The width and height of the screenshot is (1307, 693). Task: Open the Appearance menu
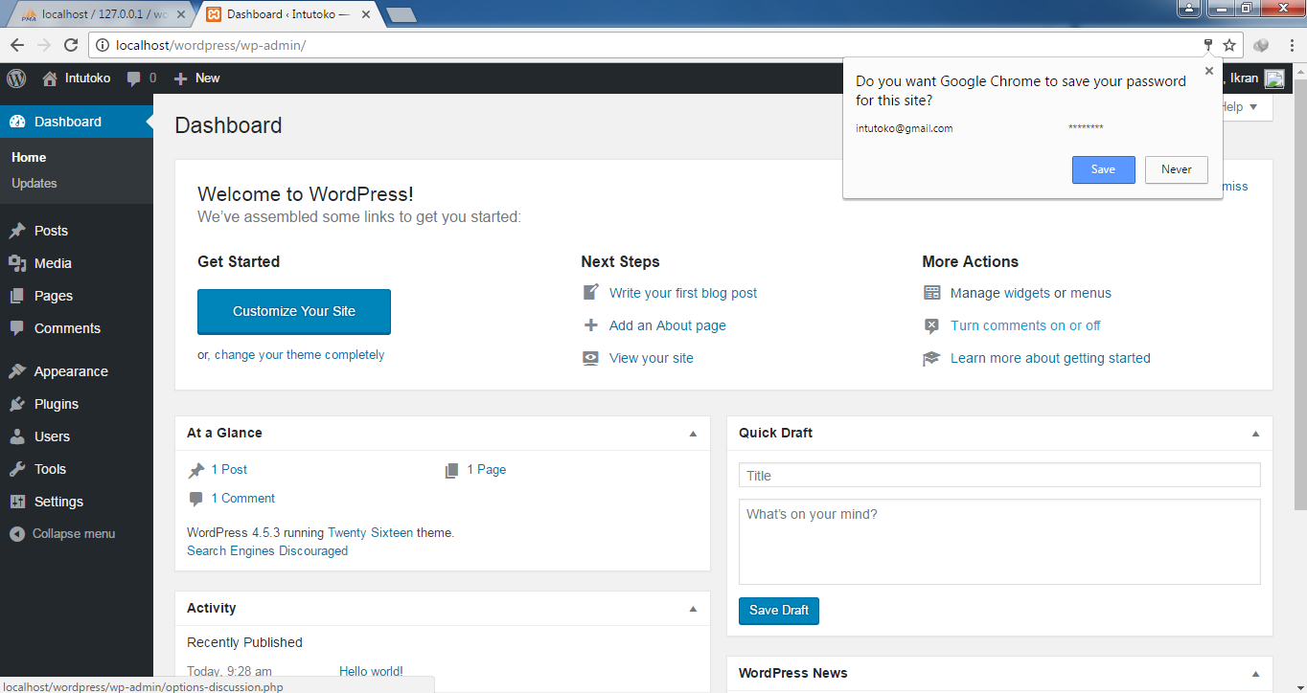(x=77, y=371)
